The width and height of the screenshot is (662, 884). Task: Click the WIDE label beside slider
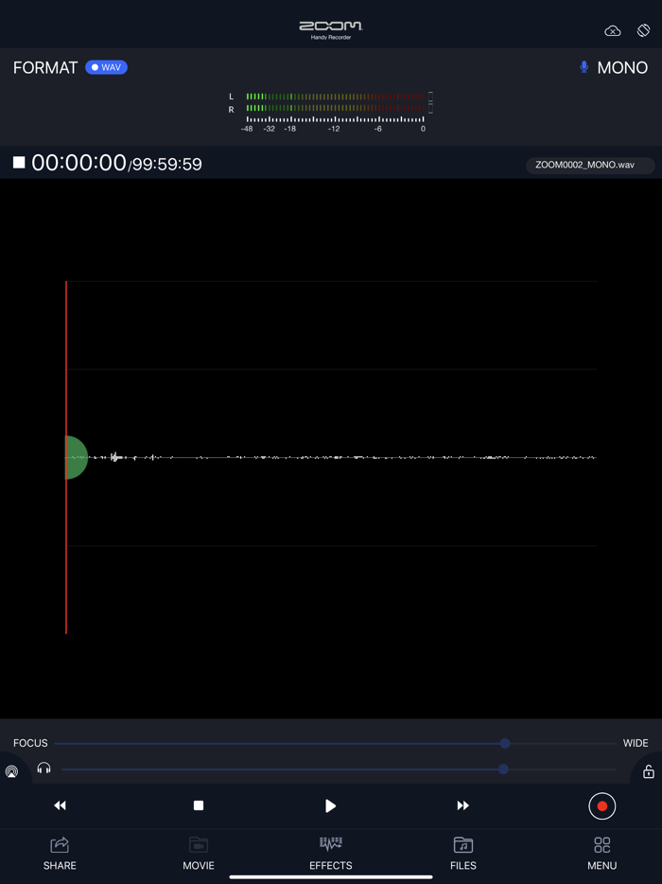click(636, 743)
